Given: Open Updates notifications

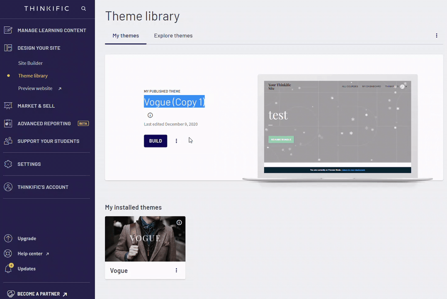Looking at the screenshot, I should [x=27, y=269].
